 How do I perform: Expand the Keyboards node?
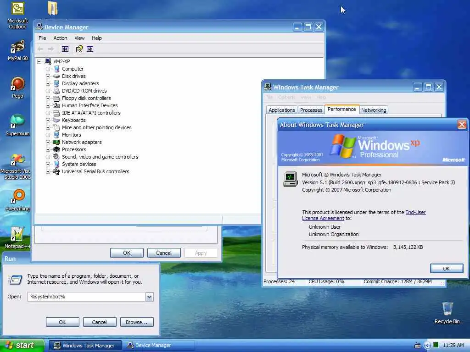(48, 121)
